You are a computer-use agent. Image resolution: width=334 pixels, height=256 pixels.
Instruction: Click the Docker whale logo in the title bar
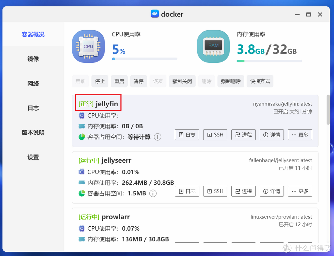click(155, 14)
